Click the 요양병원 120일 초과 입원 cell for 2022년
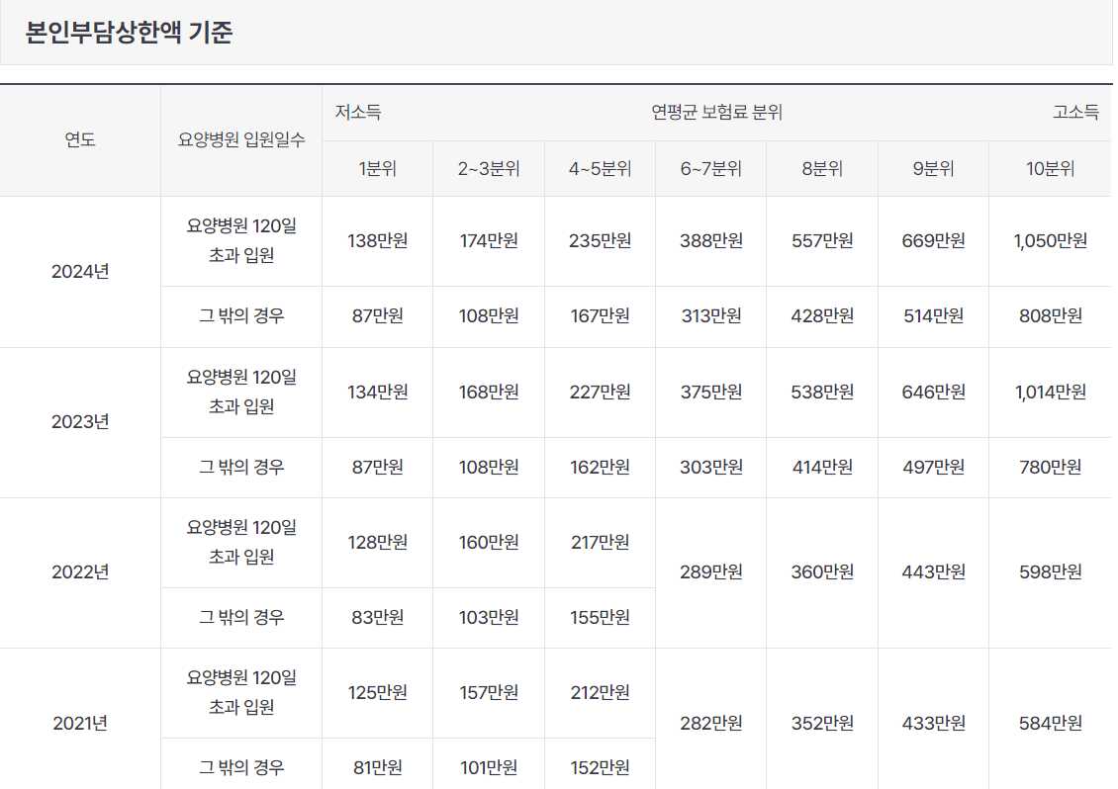This screenshot has width=1118, height=789. point(240,542)
